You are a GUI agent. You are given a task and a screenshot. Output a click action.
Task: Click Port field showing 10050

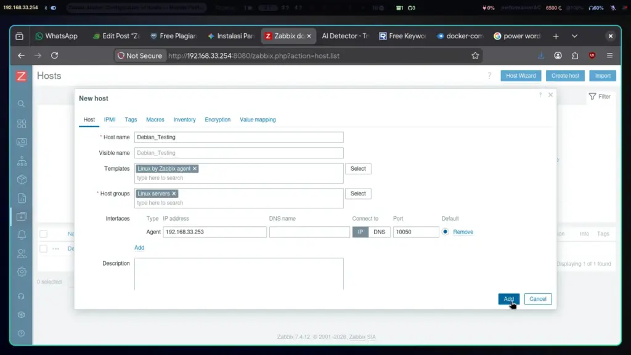(x=416, y=232)
